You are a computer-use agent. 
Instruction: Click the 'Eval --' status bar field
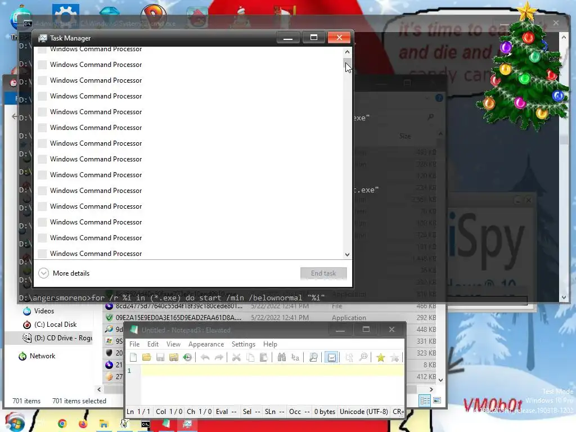226,412
